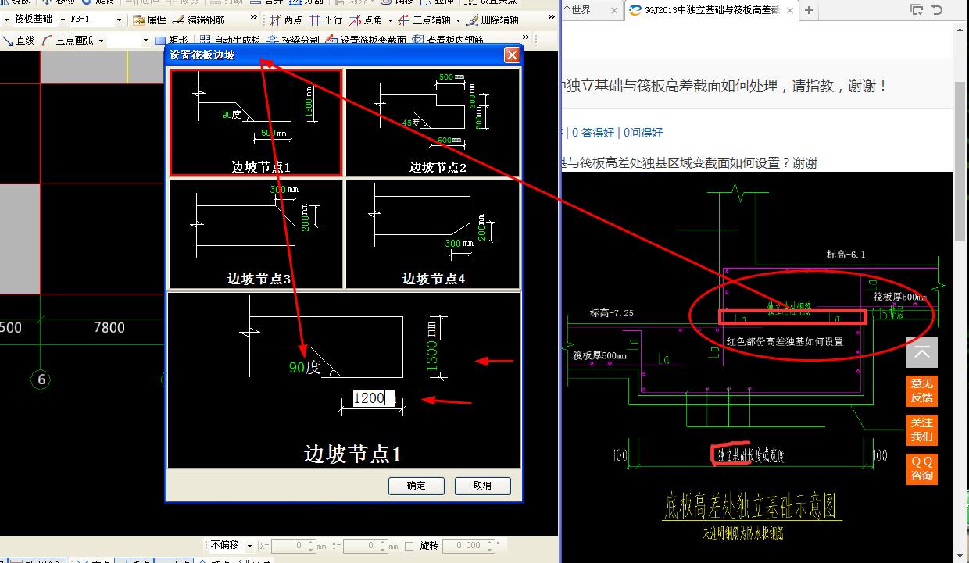Screen dimensions: 969x563
Task: Click browser tab list icon
Action: point(917,10)
